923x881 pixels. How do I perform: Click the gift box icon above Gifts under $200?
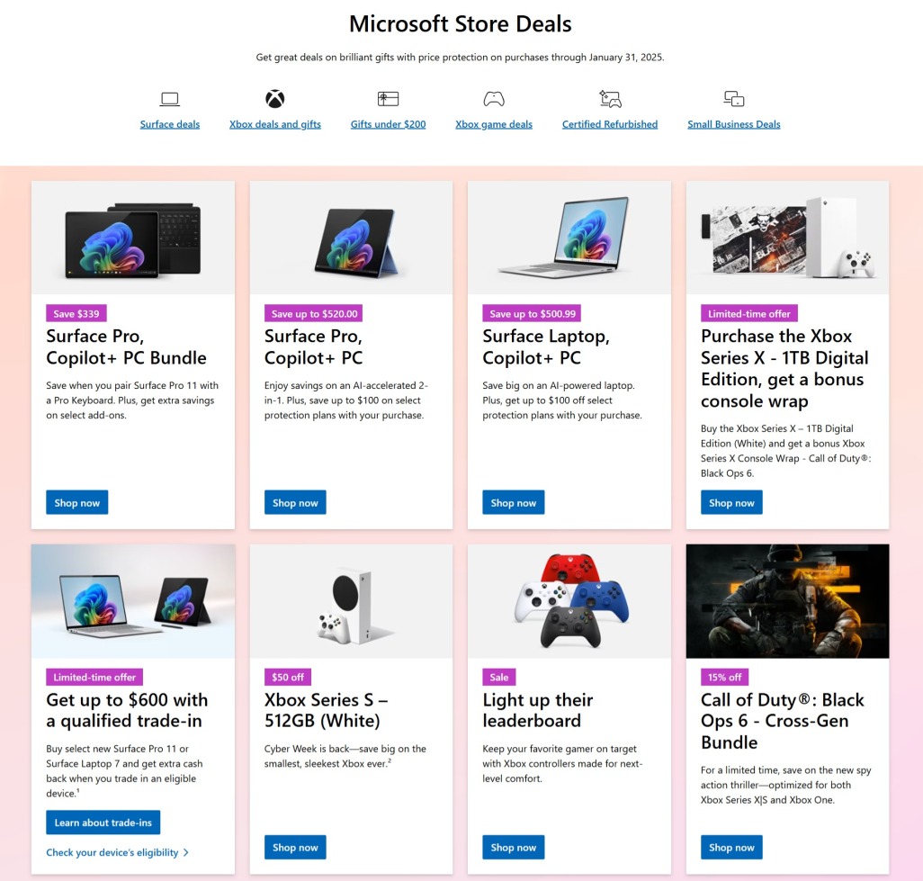(x=388, y=98)
